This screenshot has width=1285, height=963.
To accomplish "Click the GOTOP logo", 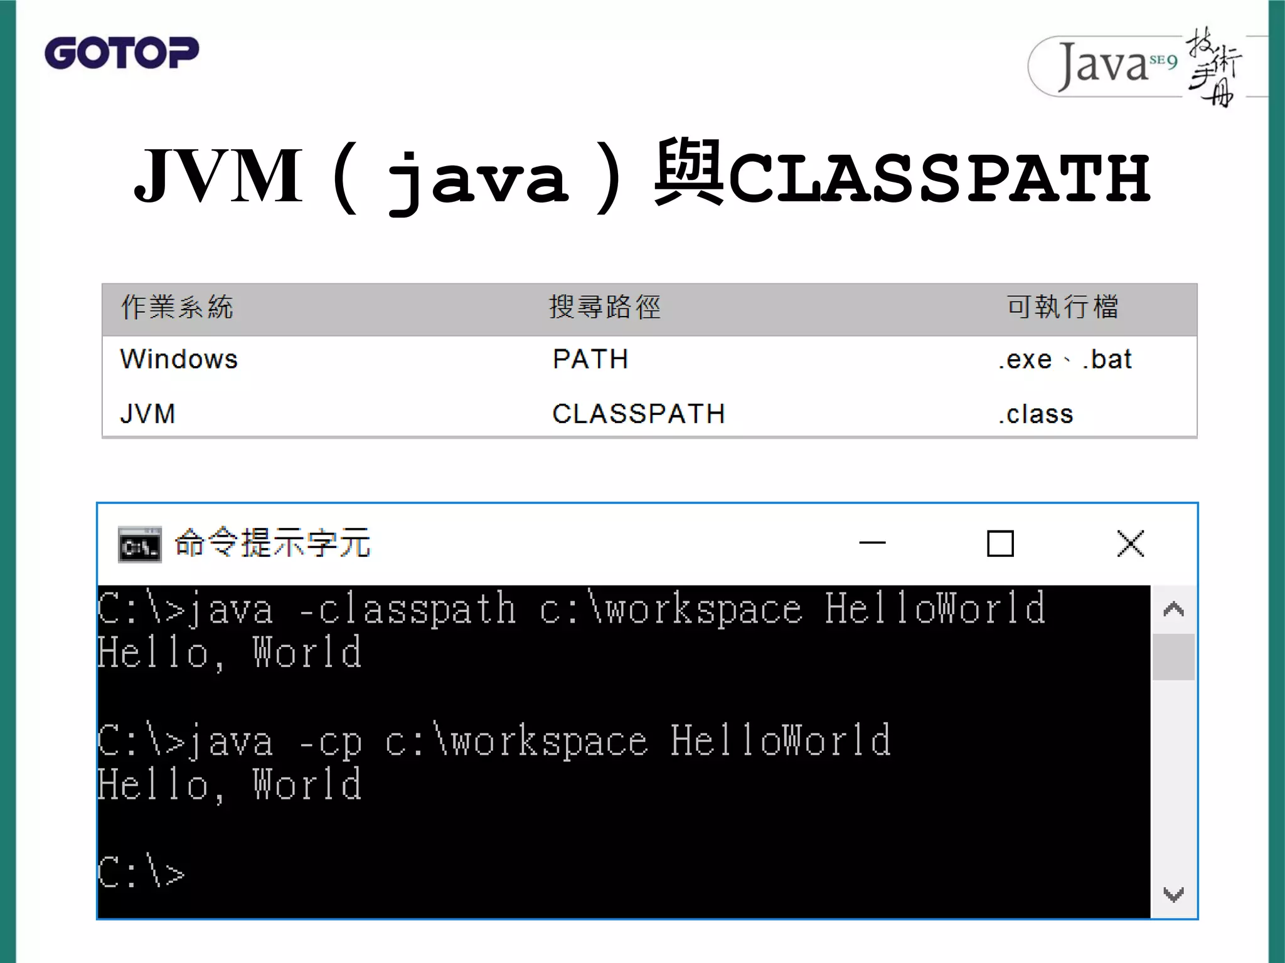I will point(122,53).
